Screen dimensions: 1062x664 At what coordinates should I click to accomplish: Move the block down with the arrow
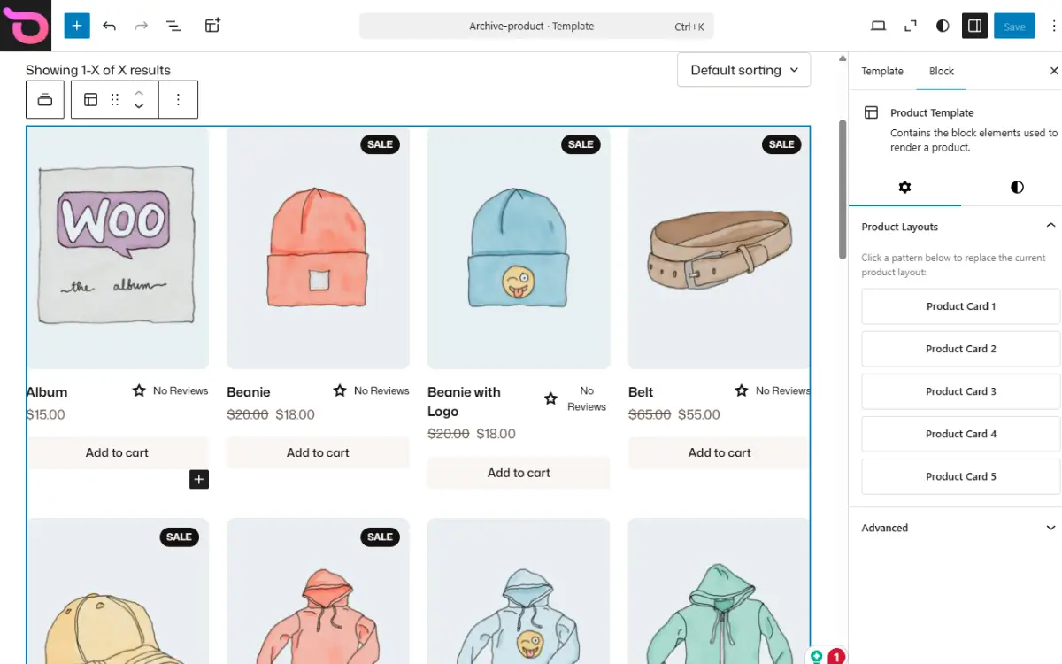(x=139, y=108)
